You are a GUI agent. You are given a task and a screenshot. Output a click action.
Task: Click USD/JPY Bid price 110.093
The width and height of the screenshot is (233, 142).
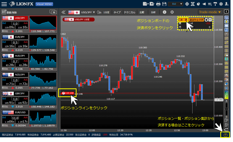pyautogui.click(x=9, y=27)
